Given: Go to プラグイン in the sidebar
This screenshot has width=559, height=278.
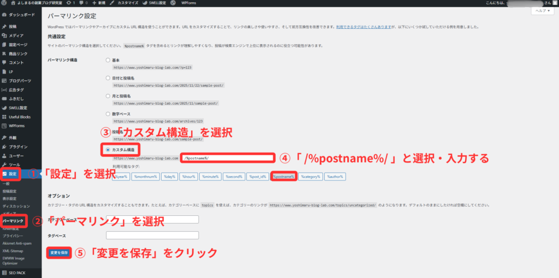Looking at the screenshot, I should (x=18, y=147).
